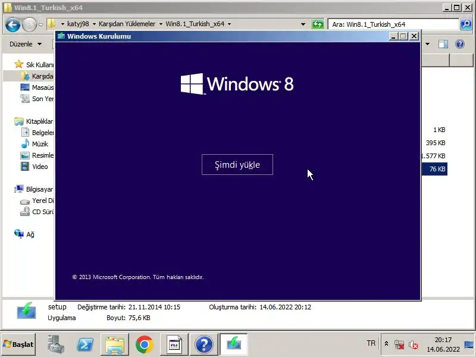Screen dimensions: 476x357
Task: Click Oluşturma tarihi value 14.06.2022 20:12
Action: point(286,307)
